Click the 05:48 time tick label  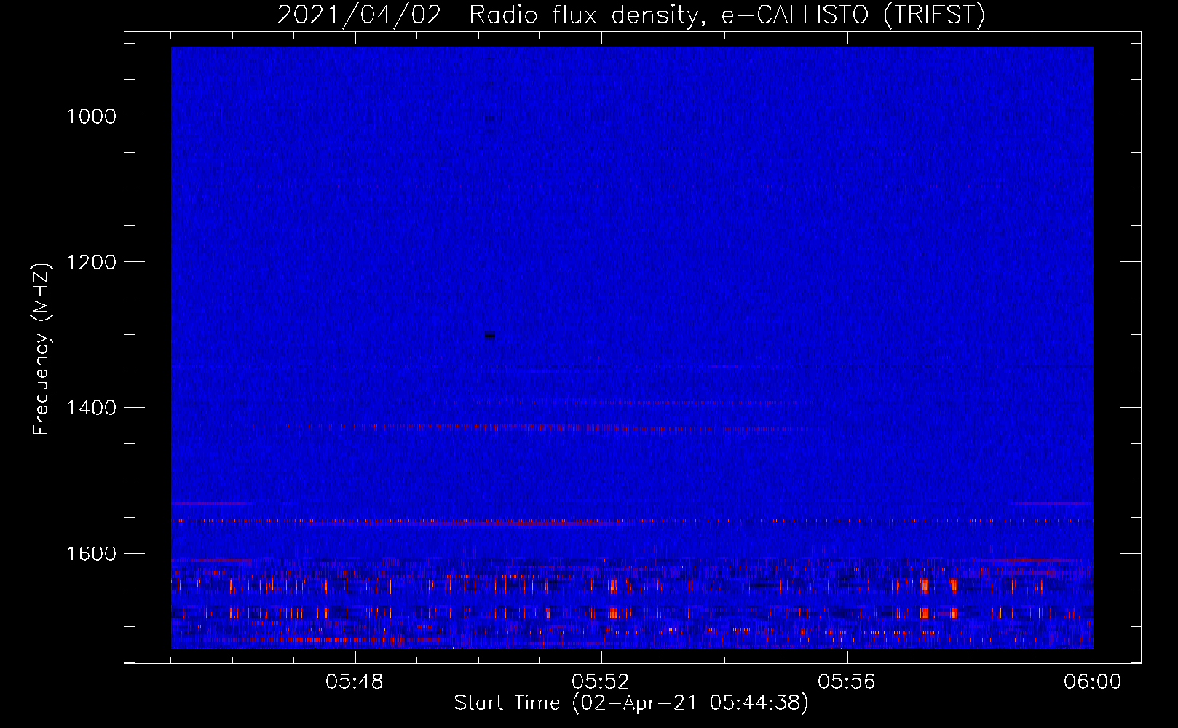point(355,682)
